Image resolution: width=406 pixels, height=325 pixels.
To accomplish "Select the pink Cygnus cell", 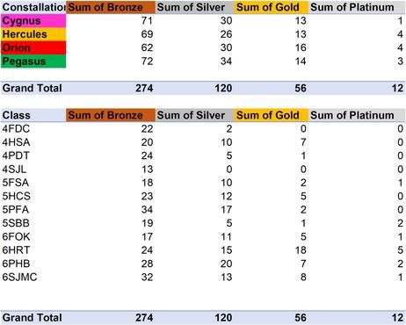I will (x=33, y=21).
